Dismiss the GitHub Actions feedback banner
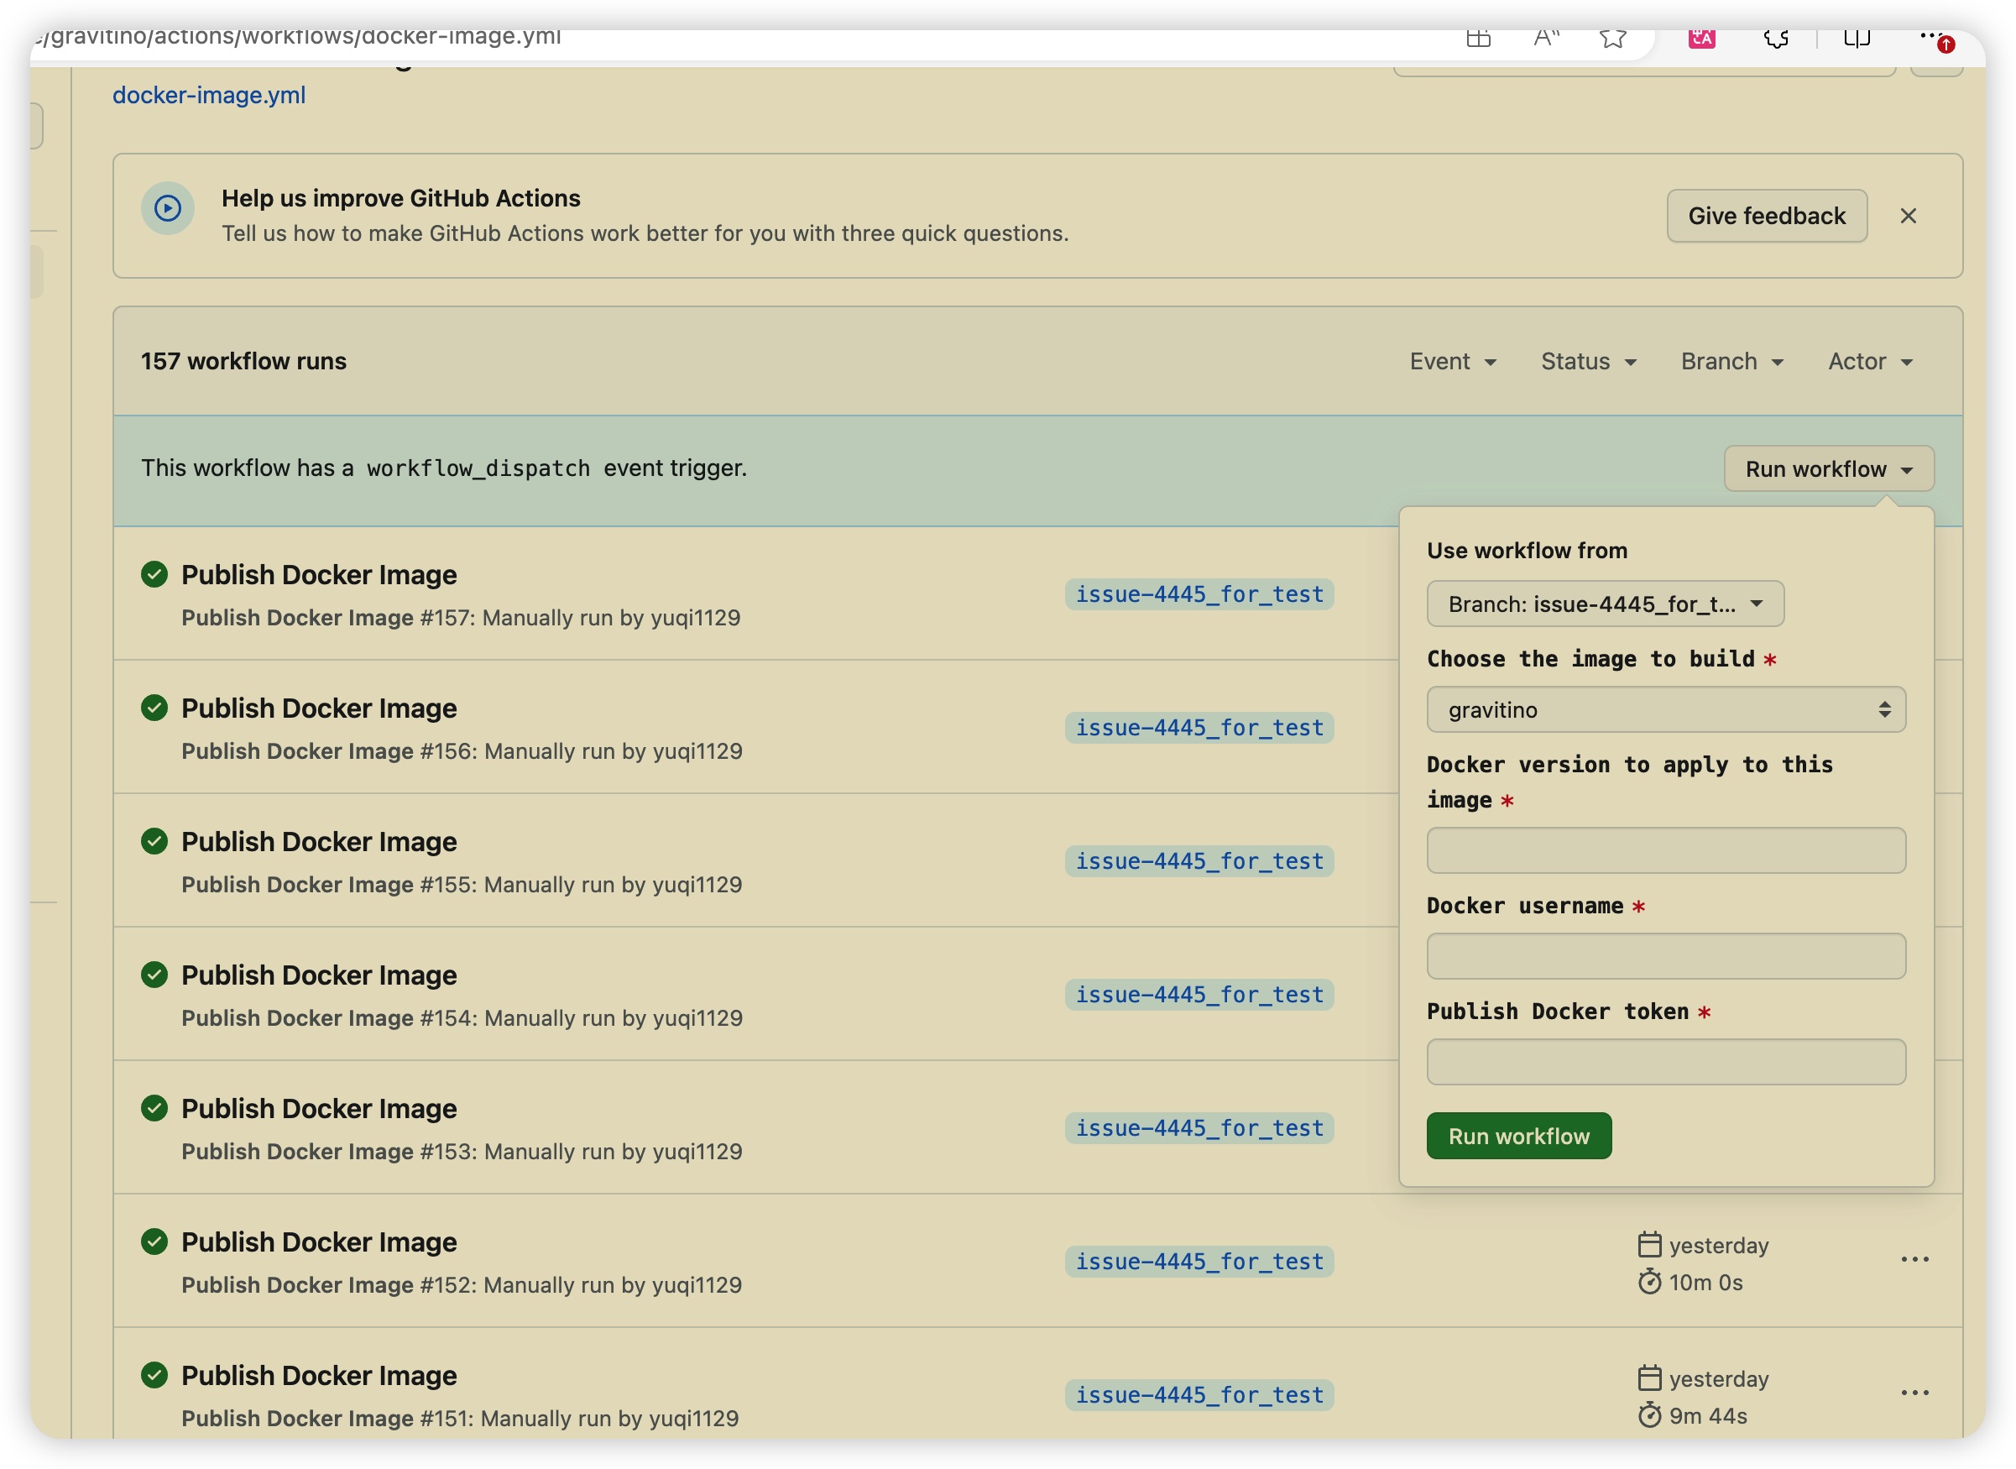2016x1469 pixels. click(x=1908, y=216)
